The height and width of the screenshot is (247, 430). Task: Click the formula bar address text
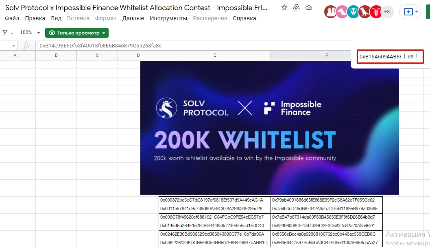pyautogui.click(x=100, y=46)
